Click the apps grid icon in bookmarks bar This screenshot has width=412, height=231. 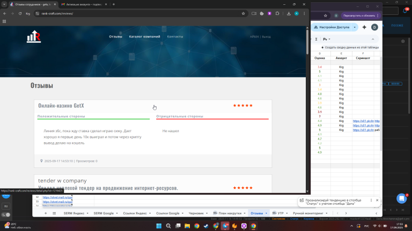pyautogui.click(x=4, y=21)
